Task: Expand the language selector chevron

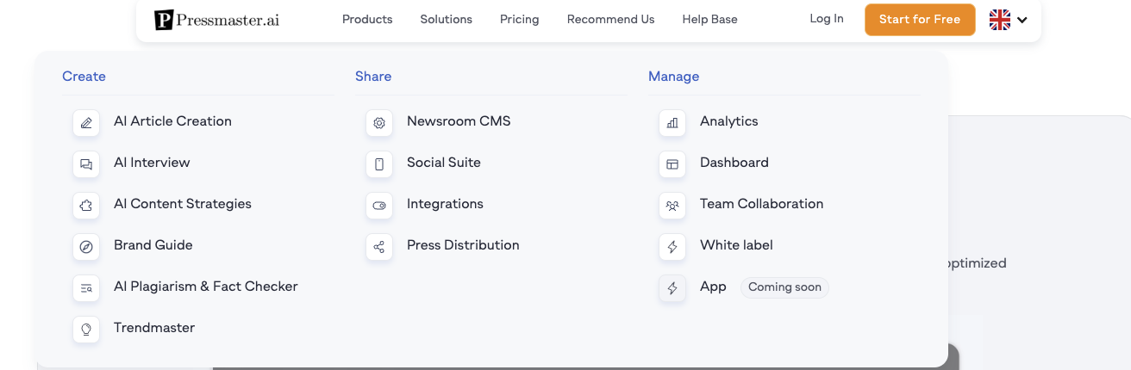Action: [x=1022, y=20]
